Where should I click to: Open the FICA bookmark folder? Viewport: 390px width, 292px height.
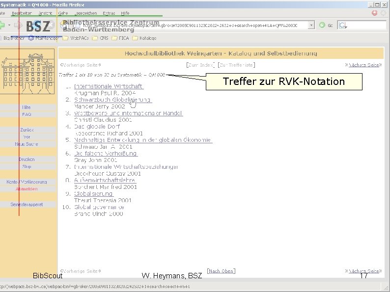click(120, 38)
